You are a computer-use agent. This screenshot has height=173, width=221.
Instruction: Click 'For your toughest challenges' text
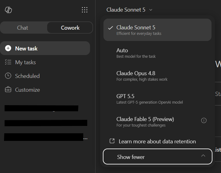pyautogui.click(x=141, y=125)
